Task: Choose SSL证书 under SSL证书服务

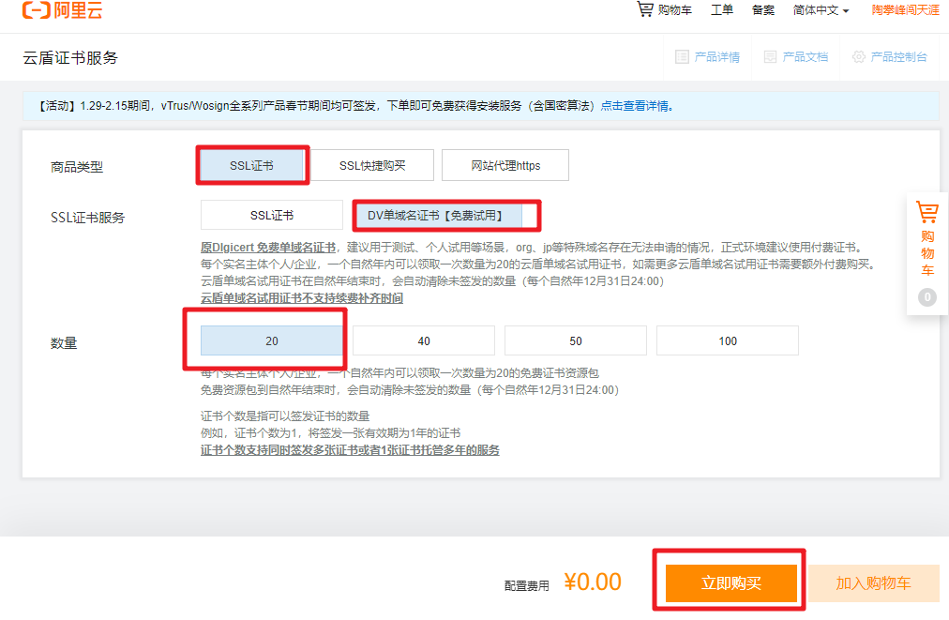Action: [x=272, y=216]
